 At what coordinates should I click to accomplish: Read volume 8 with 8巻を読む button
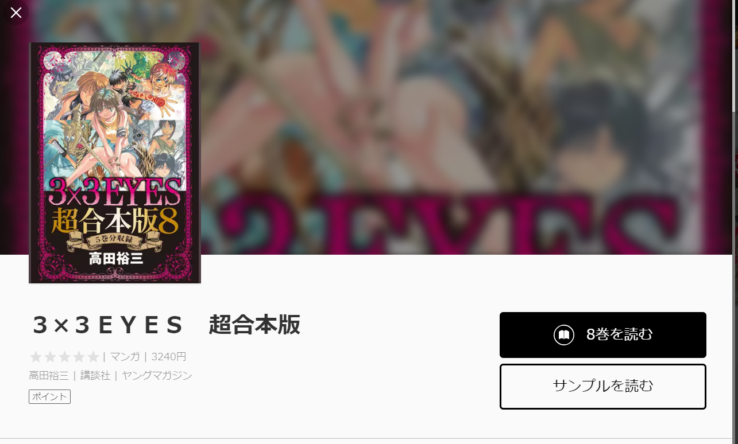[603, 335]
